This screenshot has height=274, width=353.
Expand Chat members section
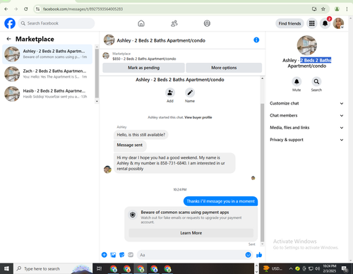(x=306, y=116)
